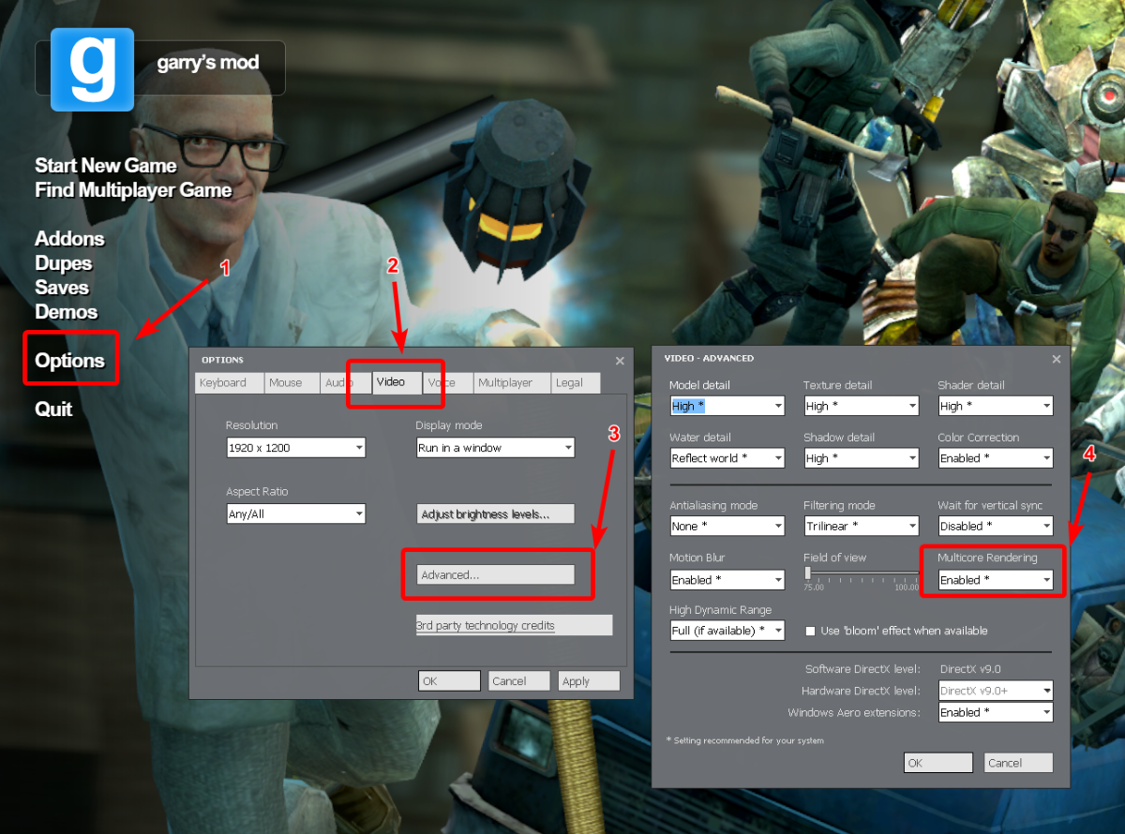Screen dimensions: 1125x834
Task: Expand the Shadow detail dropdown
Action: 861,458
